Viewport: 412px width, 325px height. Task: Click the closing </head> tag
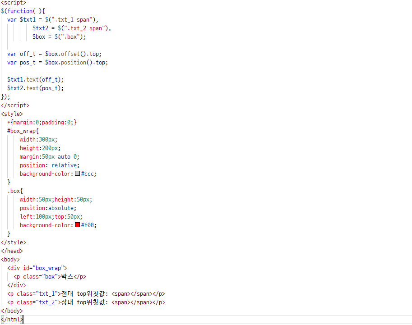tap(12, 251)
